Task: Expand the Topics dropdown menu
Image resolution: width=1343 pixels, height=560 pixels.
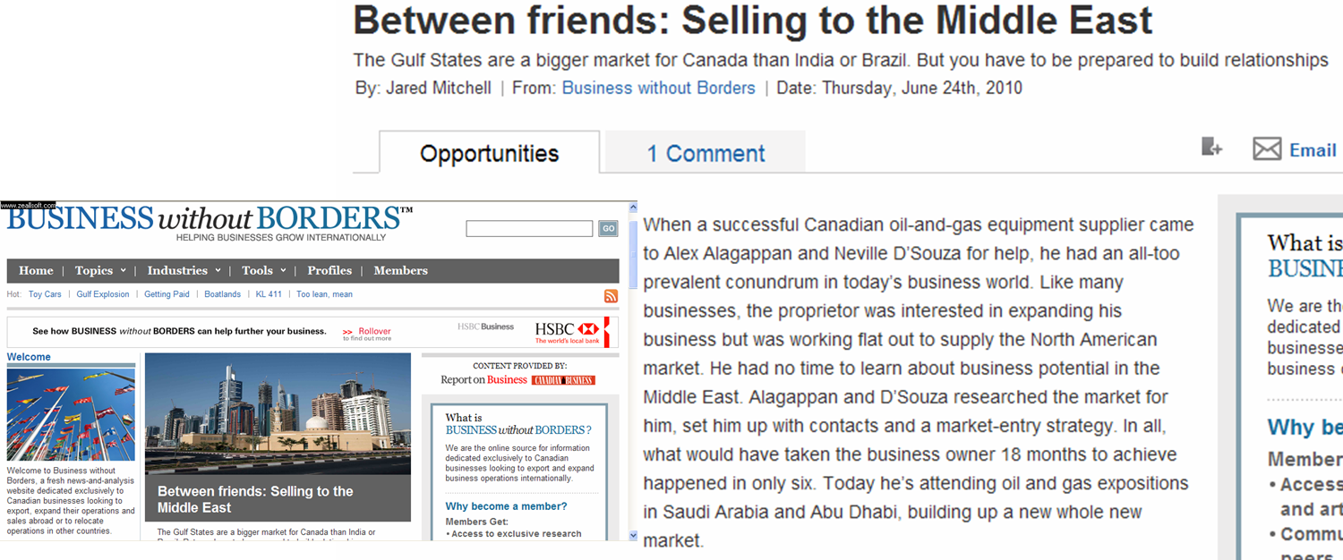Action: 99,271
